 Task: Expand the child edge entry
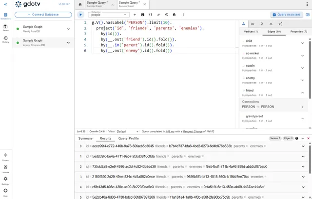(x=302, y=43)
